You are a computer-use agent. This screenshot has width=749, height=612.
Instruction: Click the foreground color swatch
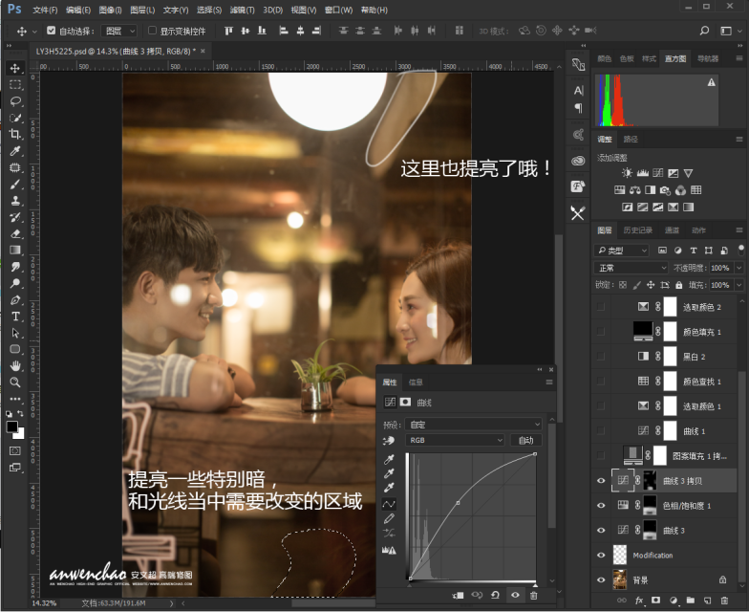[11, 426]
